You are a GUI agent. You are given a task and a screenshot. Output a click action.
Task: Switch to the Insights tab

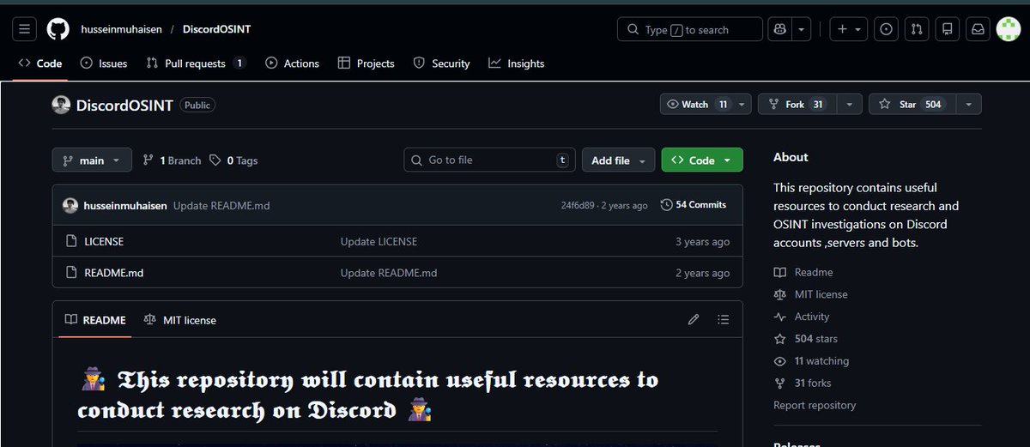[516, 63]
